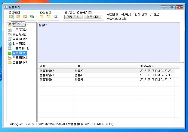The height and width of the screenshot is (132, 188).
Task: Select 외부폴더함 in the folder tree
Action: [20, 44]
